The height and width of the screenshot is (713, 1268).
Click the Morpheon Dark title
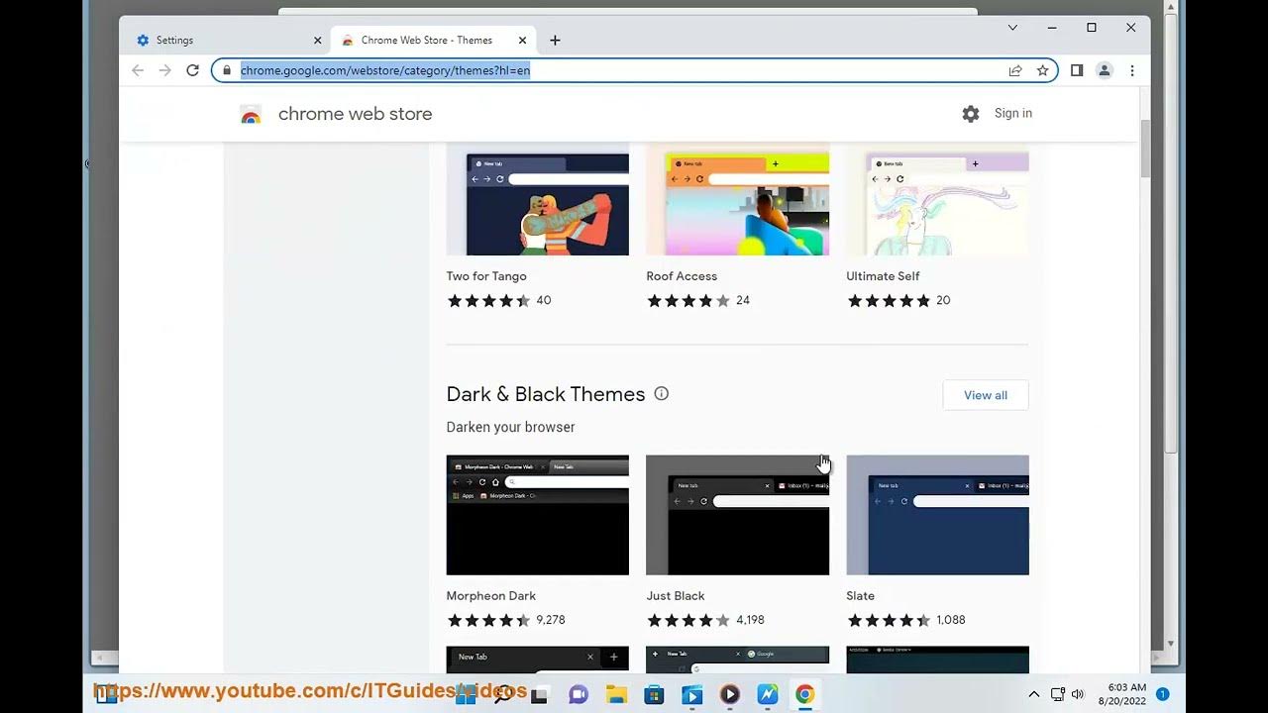pyautogui.click(x=491, y=596)
